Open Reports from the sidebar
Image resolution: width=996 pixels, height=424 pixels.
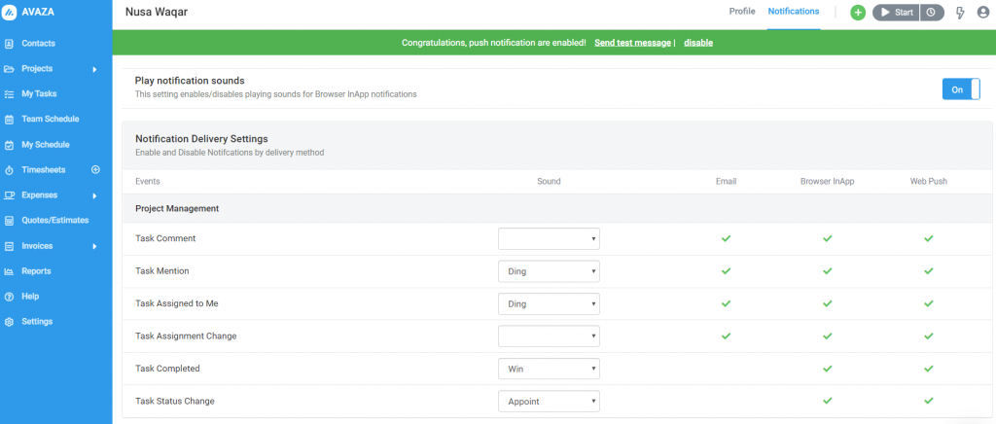tap(36, 271)
